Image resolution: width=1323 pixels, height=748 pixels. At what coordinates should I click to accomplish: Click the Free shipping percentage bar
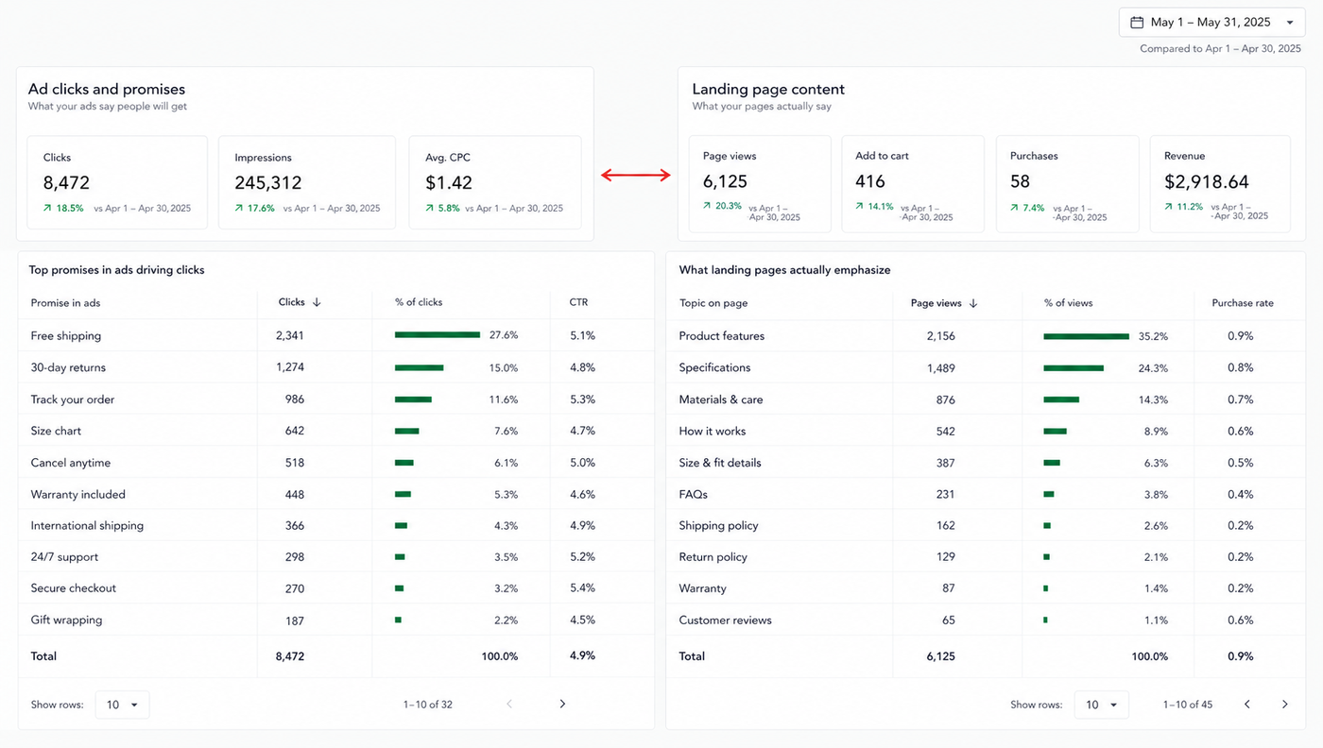click(x=438, y=334)
